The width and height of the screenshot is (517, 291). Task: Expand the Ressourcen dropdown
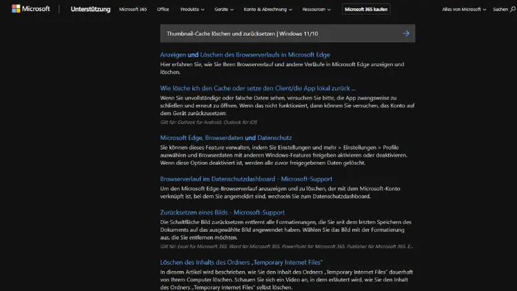click(x=316, y=9)
